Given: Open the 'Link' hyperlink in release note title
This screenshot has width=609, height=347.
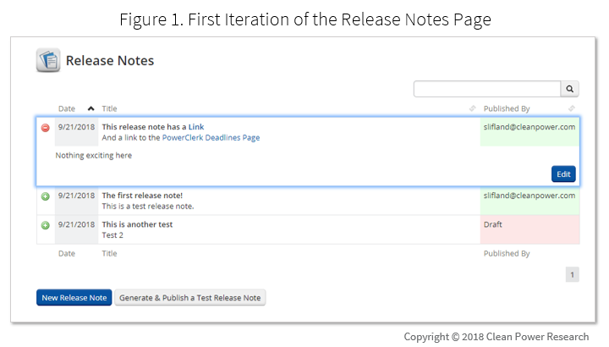Looking at the screenshot, I should [x=196, y=127].
